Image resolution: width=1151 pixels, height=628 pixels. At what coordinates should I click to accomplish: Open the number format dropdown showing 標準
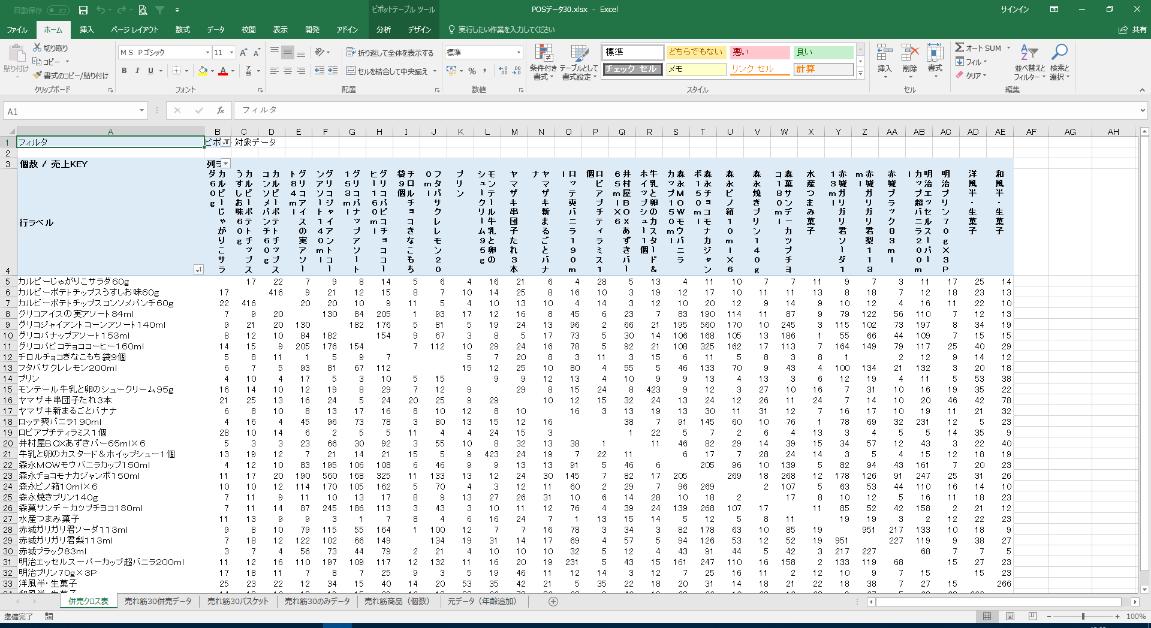point(519,53)
